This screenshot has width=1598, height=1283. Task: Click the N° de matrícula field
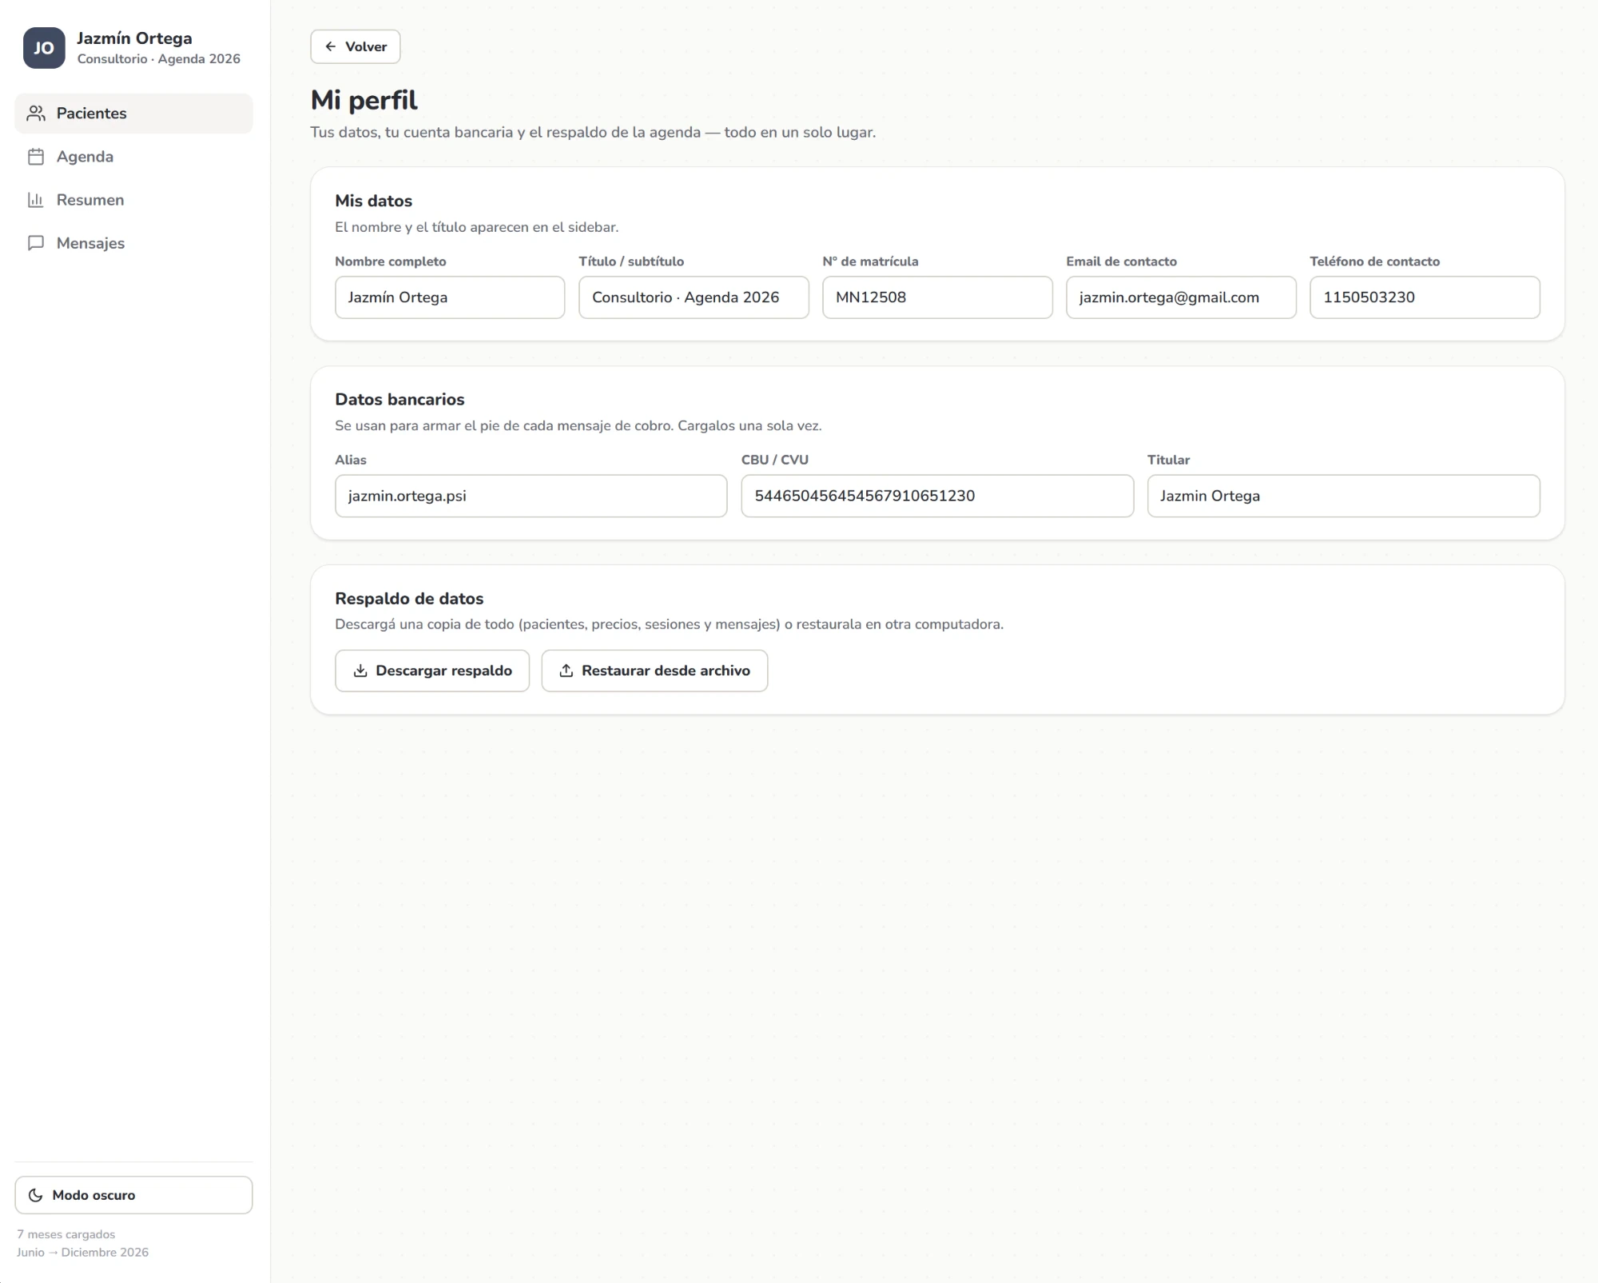click(x=937, y=297)
